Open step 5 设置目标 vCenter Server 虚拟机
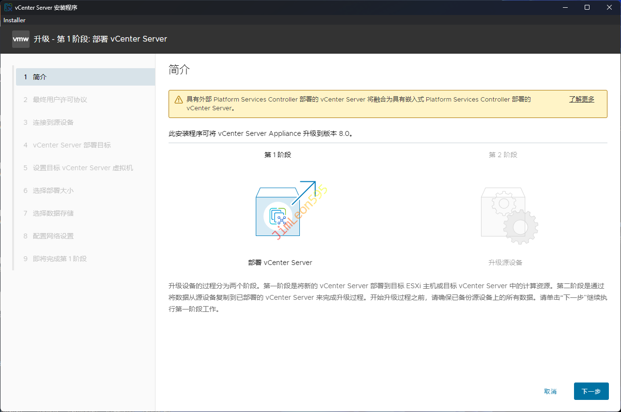 click(83, 168)
